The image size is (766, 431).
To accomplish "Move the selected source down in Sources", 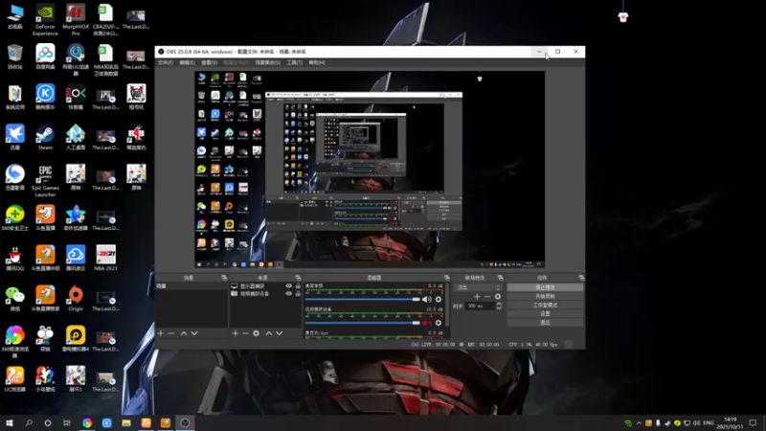I will coord(280,333).
